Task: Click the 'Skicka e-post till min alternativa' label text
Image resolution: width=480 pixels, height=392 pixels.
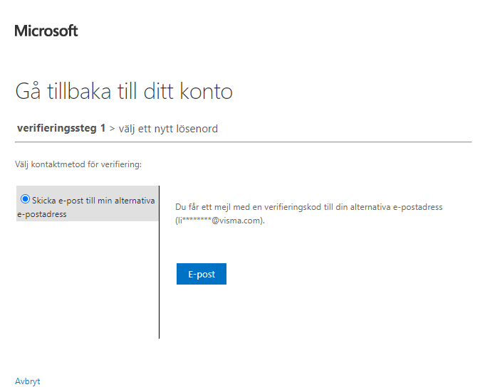Action: pos(93,201)
